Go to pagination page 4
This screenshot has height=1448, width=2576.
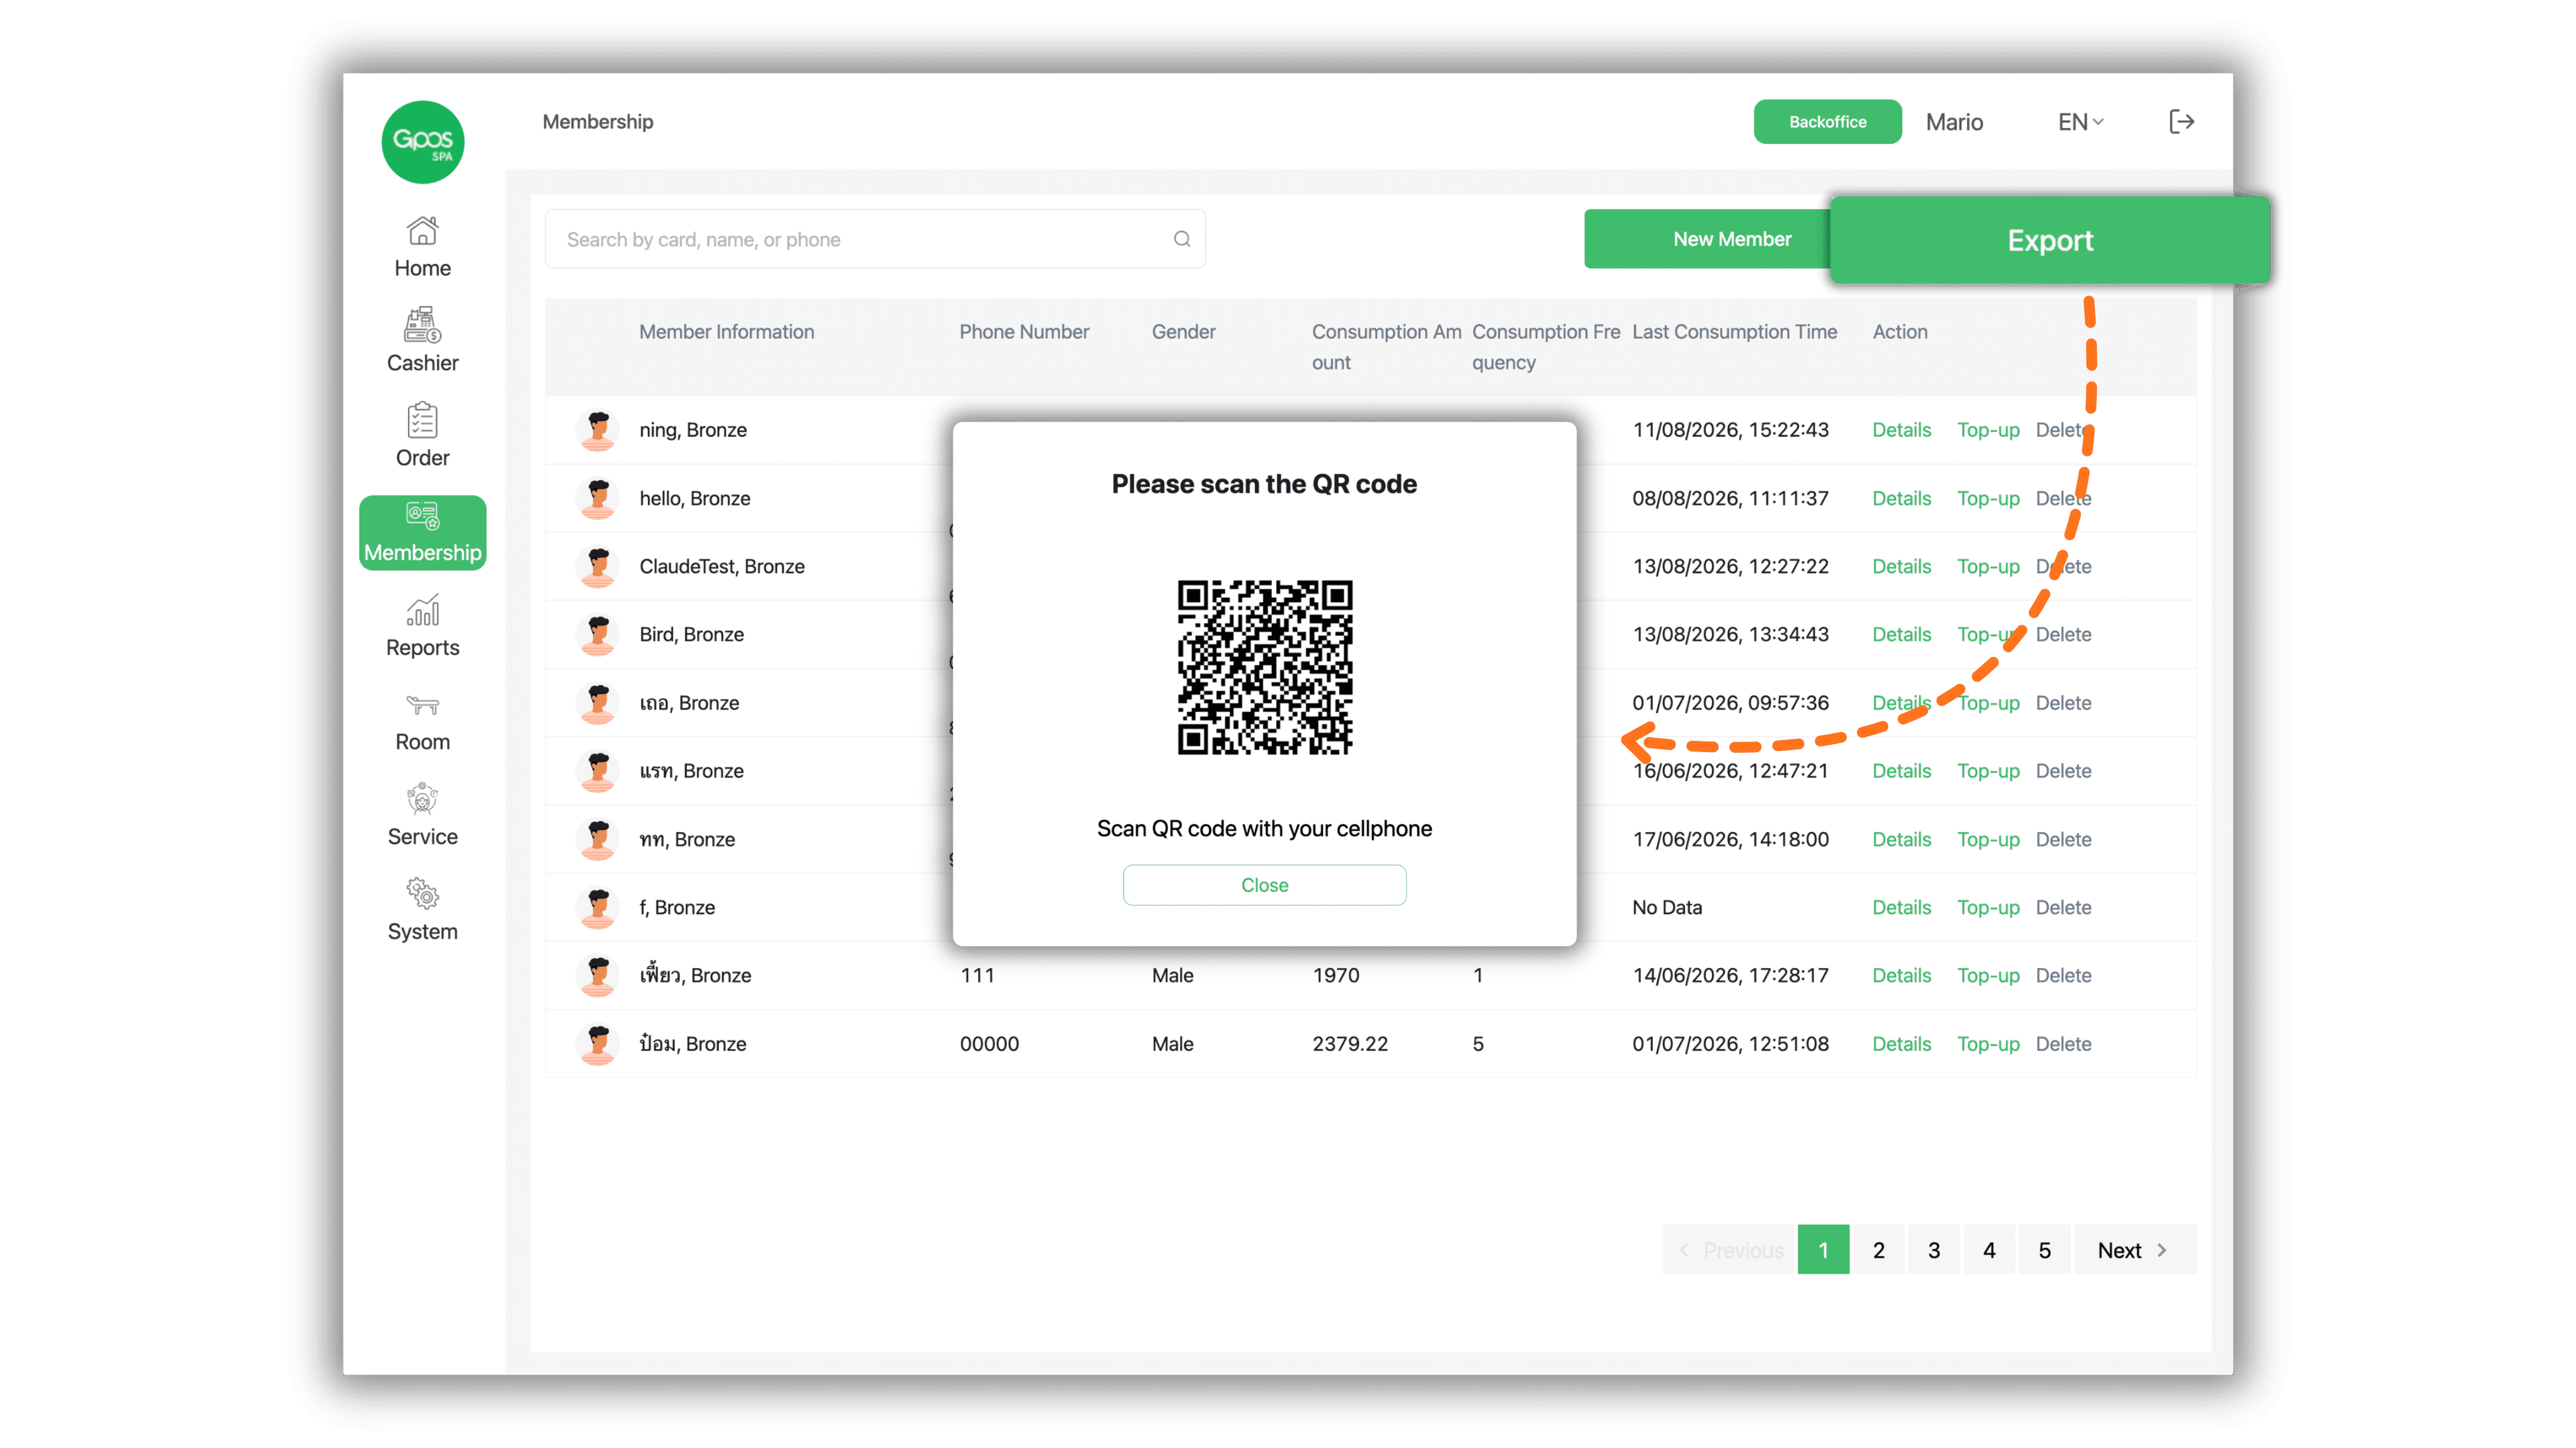1990,1250
